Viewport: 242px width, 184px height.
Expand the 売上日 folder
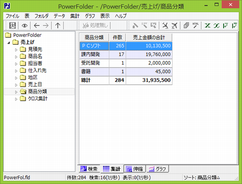[16, 85]
